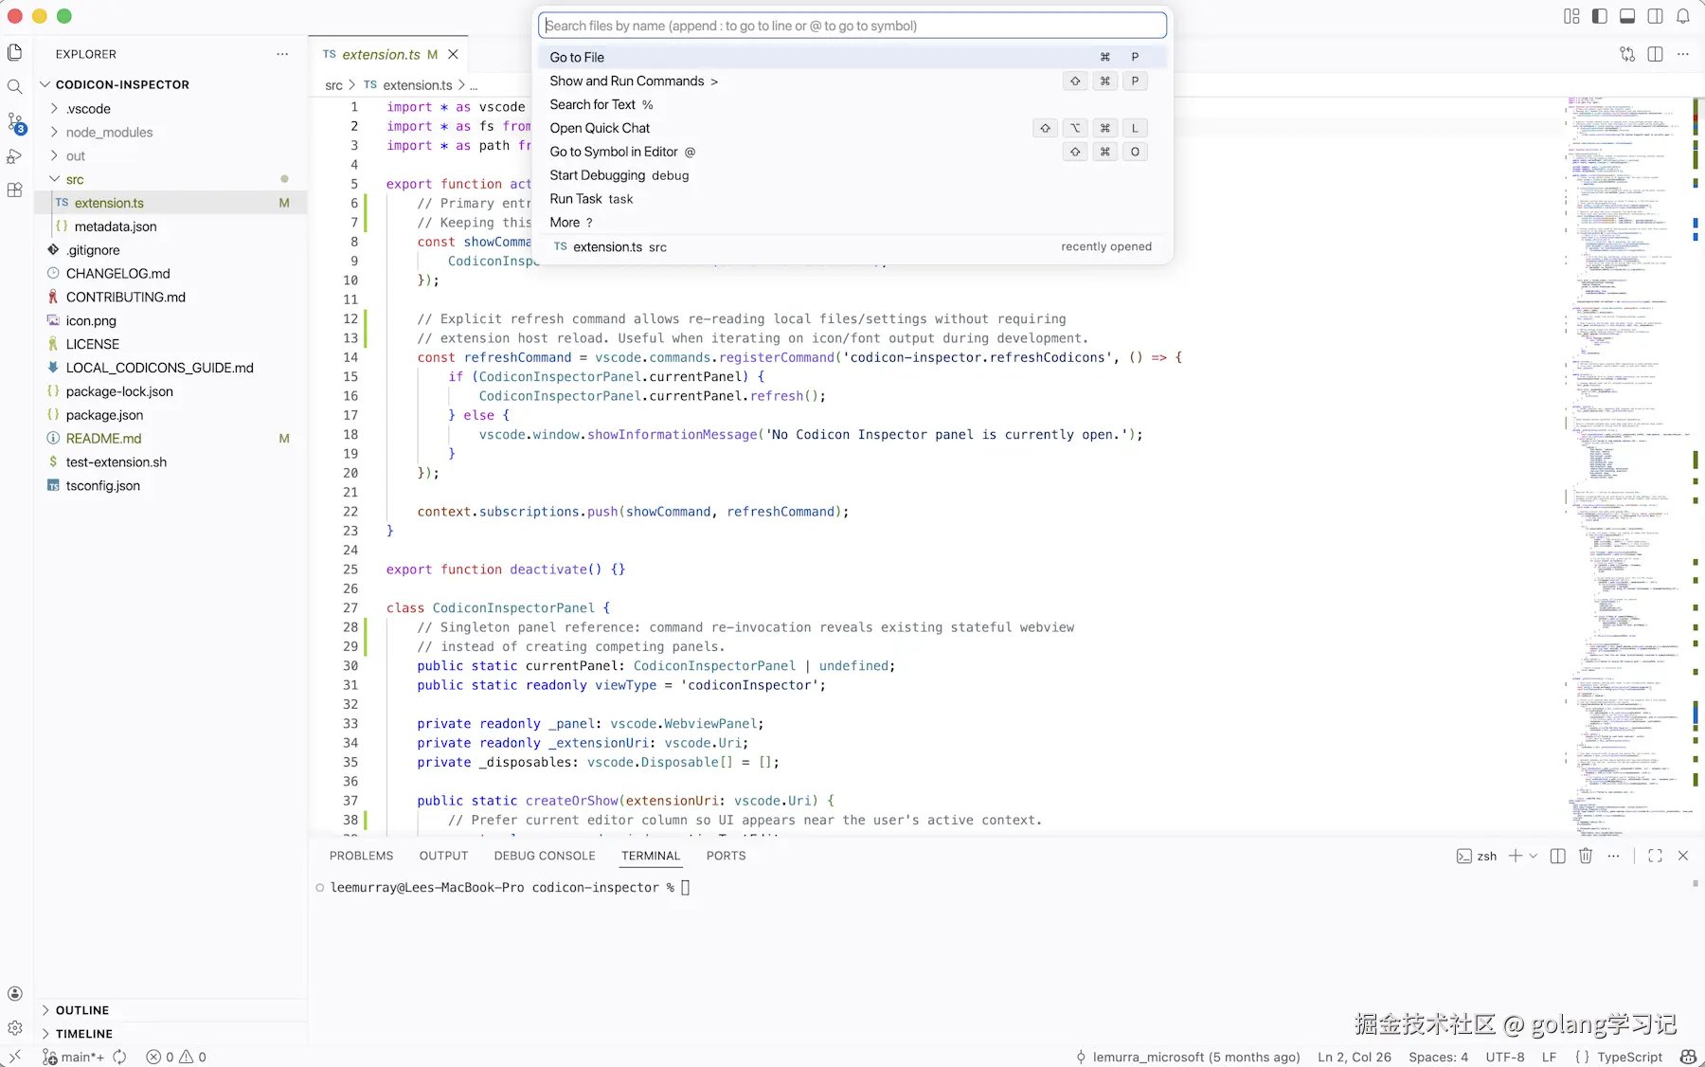Screen dimensions: 1705x1067
Task: Open errors and warnings status indicator
Action: point(176,1057)
